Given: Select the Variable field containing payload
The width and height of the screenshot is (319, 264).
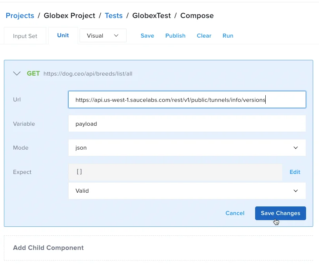Looking at the screenshot, I should [187, 123].
